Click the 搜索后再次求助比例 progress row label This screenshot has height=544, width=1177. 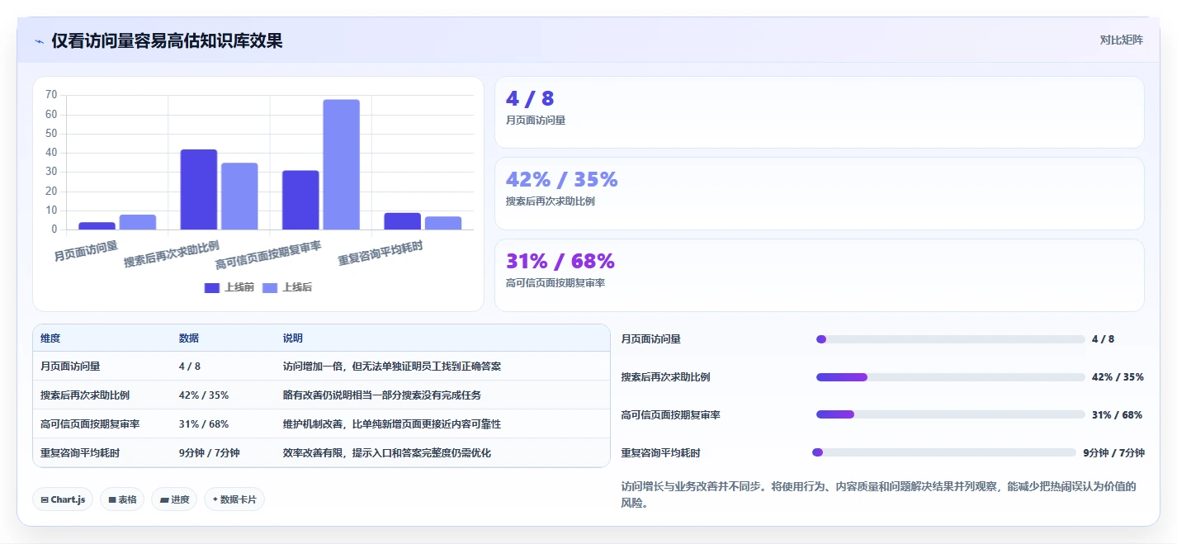(x=665, y=377)
